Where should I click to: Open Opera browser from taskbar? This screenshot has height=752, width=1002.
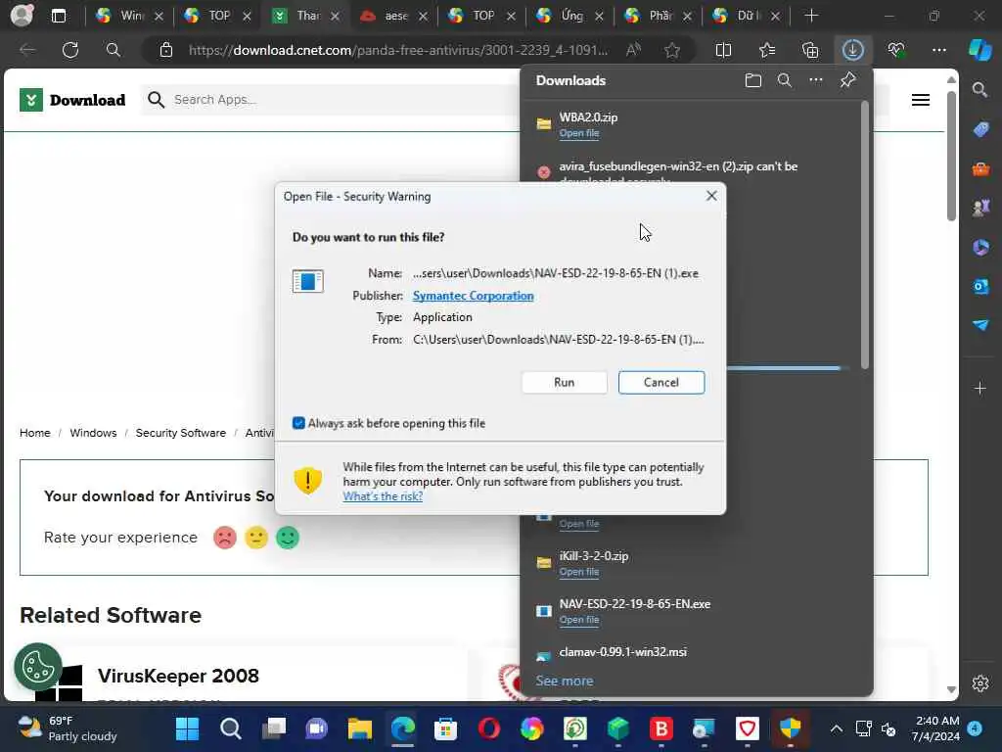[489, 728]
